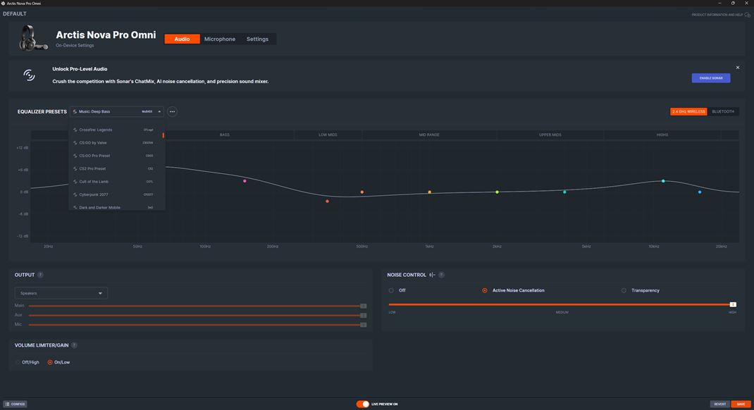This screenshot has height=410, width=754.
Task: Click the Save button
Action: (741, 404)
